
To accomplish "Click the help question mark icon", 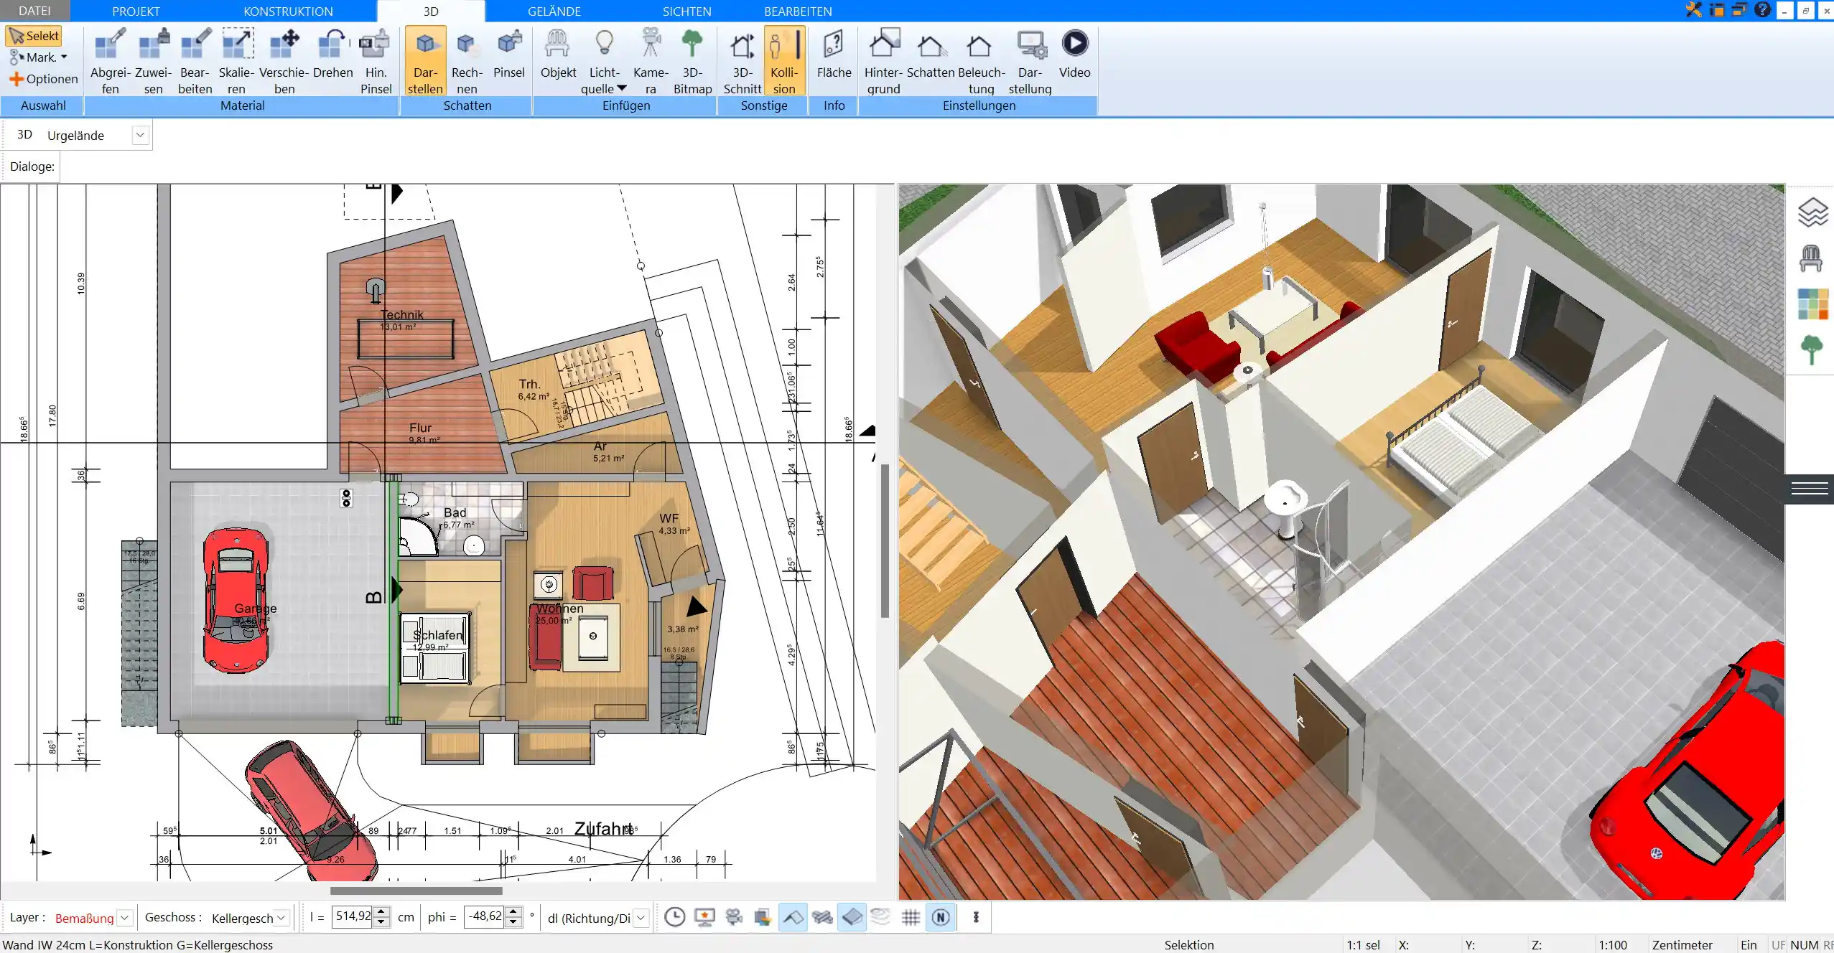I will 1762,10.
